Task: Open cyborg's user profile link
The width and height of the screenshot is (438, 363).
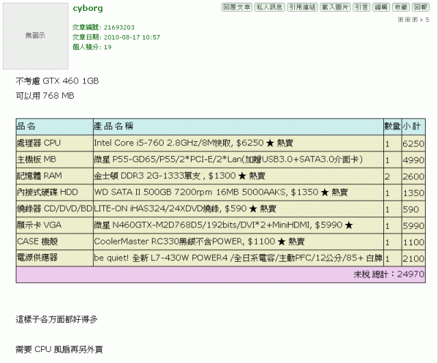Action: 88,8
